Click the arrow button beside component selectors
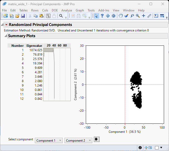The height and width of the screenshot is (151, 169). tap(97, 139)
